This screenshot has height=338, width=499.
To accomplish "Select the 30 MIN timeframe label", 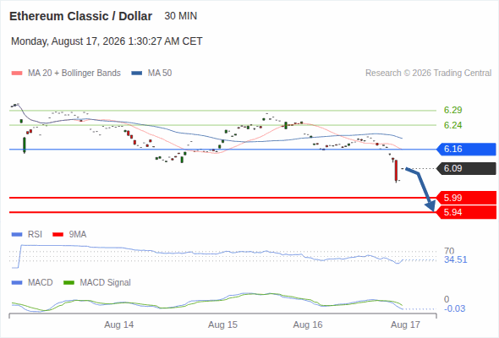I will (x=181, y=16).
